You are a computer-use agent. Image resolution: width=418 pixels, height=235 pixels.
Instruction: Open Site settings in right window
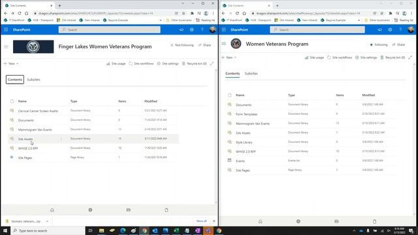click(x=366, y=57)
